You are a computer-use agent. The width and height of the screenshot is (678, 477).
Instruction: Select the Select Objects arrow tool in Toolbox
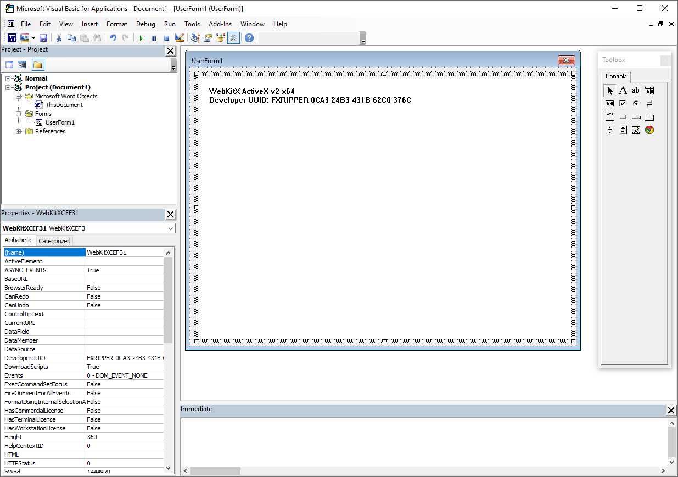coord(610,91)
